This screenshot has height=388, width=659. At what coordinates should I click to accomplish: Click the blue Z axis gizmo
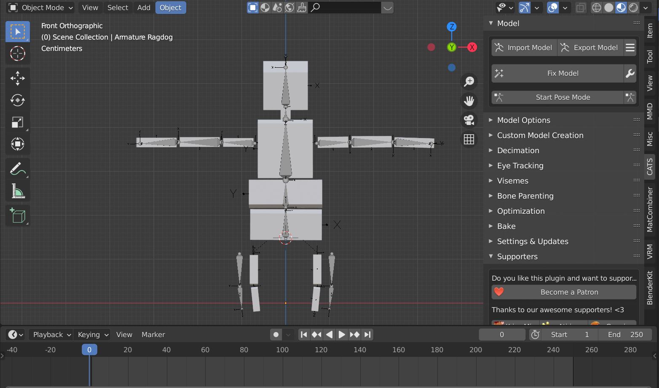452,27
